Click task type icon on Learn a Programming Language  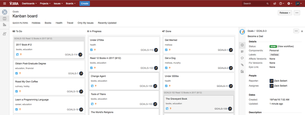click(16, 110)
